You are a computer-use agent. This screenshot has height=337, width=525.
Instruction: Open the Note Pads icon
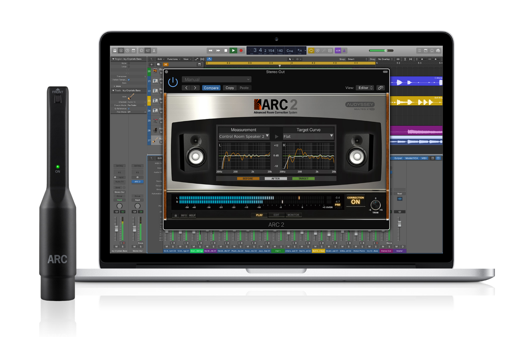(426, 51)
